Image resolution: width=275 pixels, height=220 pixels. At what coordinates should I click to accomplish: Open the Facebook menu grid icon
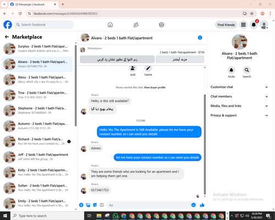click(243, 25)
